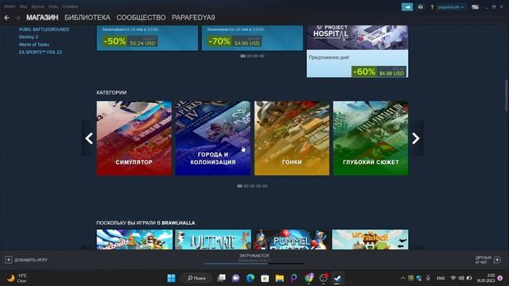
Task: Open File Explorer from the taskbar
Action: click(279, 278)
